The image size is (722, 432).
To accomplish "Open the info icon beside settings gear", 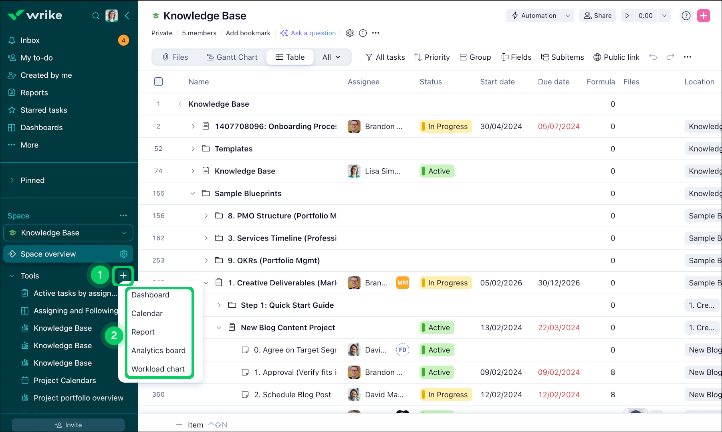I will coord(363,33).
